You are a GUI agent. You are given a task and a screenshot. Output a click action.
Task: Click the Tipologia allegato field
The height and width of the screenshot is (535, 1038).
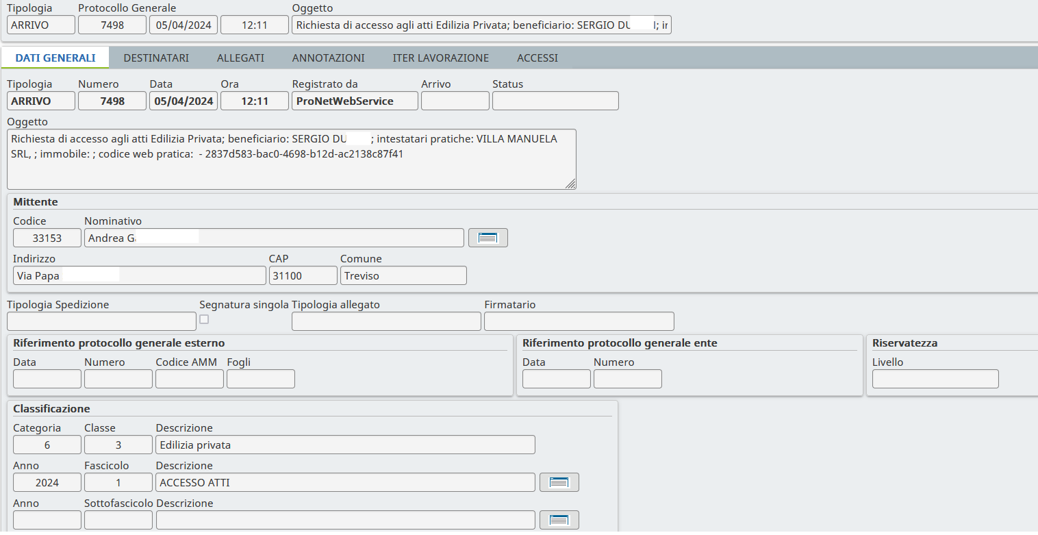(x=386, y=321)
